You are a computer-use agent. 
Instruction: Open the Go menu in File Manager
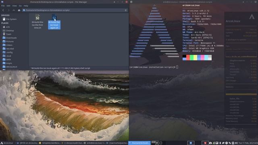pyautogui.click(x=20, y=6)
